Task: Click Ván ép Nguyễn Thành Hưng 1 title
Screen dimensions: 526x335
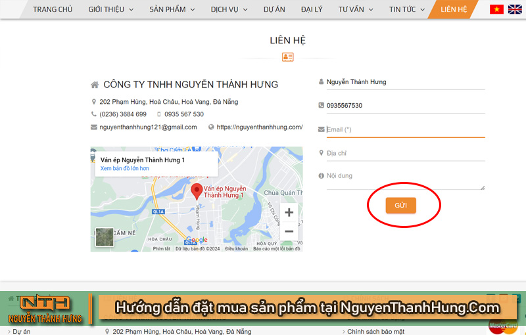Action: [143, 160]
